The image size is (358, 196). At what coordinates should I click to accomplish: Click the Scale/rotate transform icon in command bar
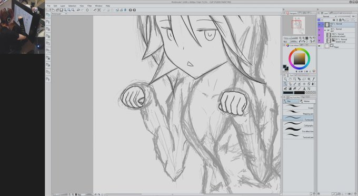pos(99,10)
